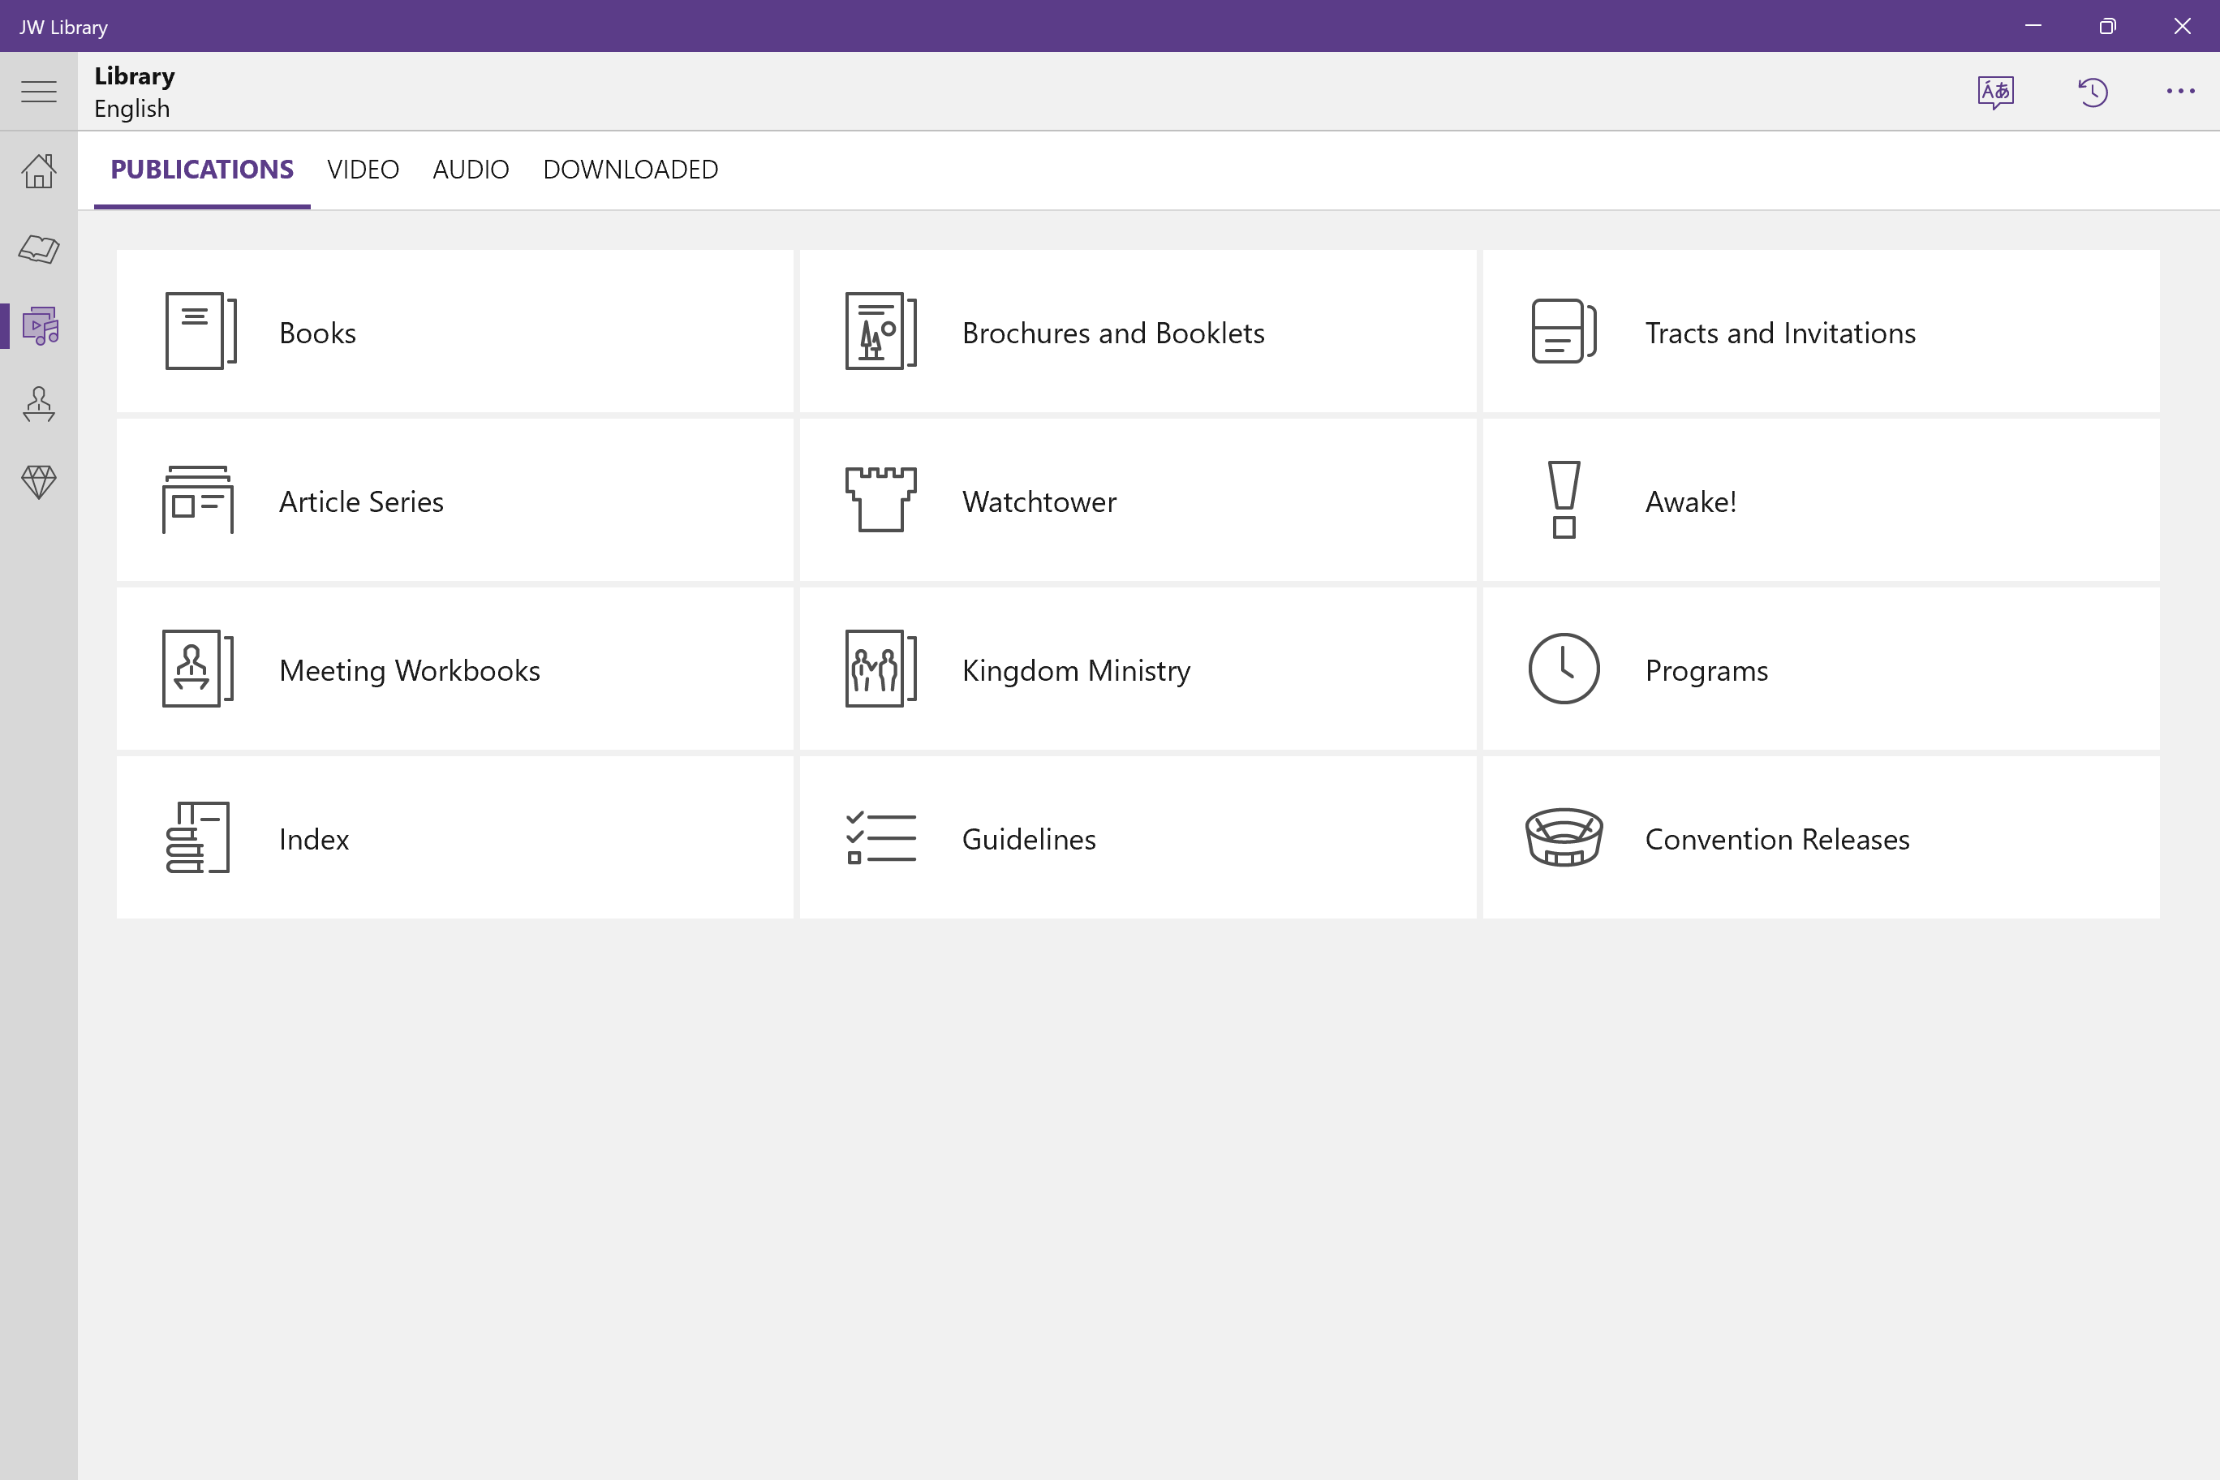This screenshot has height=1480, width=2220.
Task: Open the Programs label
Action: point(1706,671)
